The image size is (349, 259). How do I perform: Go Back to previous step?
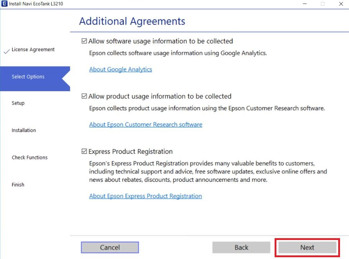(x=241, y=248)
